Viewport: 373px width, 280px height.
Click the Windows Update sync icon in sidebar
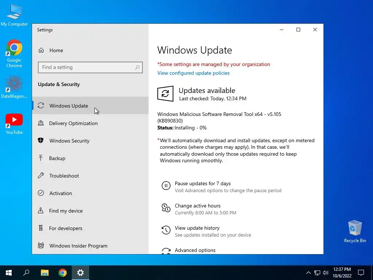point(41,105)
